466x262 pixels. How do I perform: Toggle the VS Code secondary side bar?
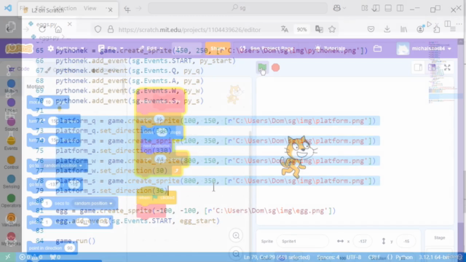point(400,8)
